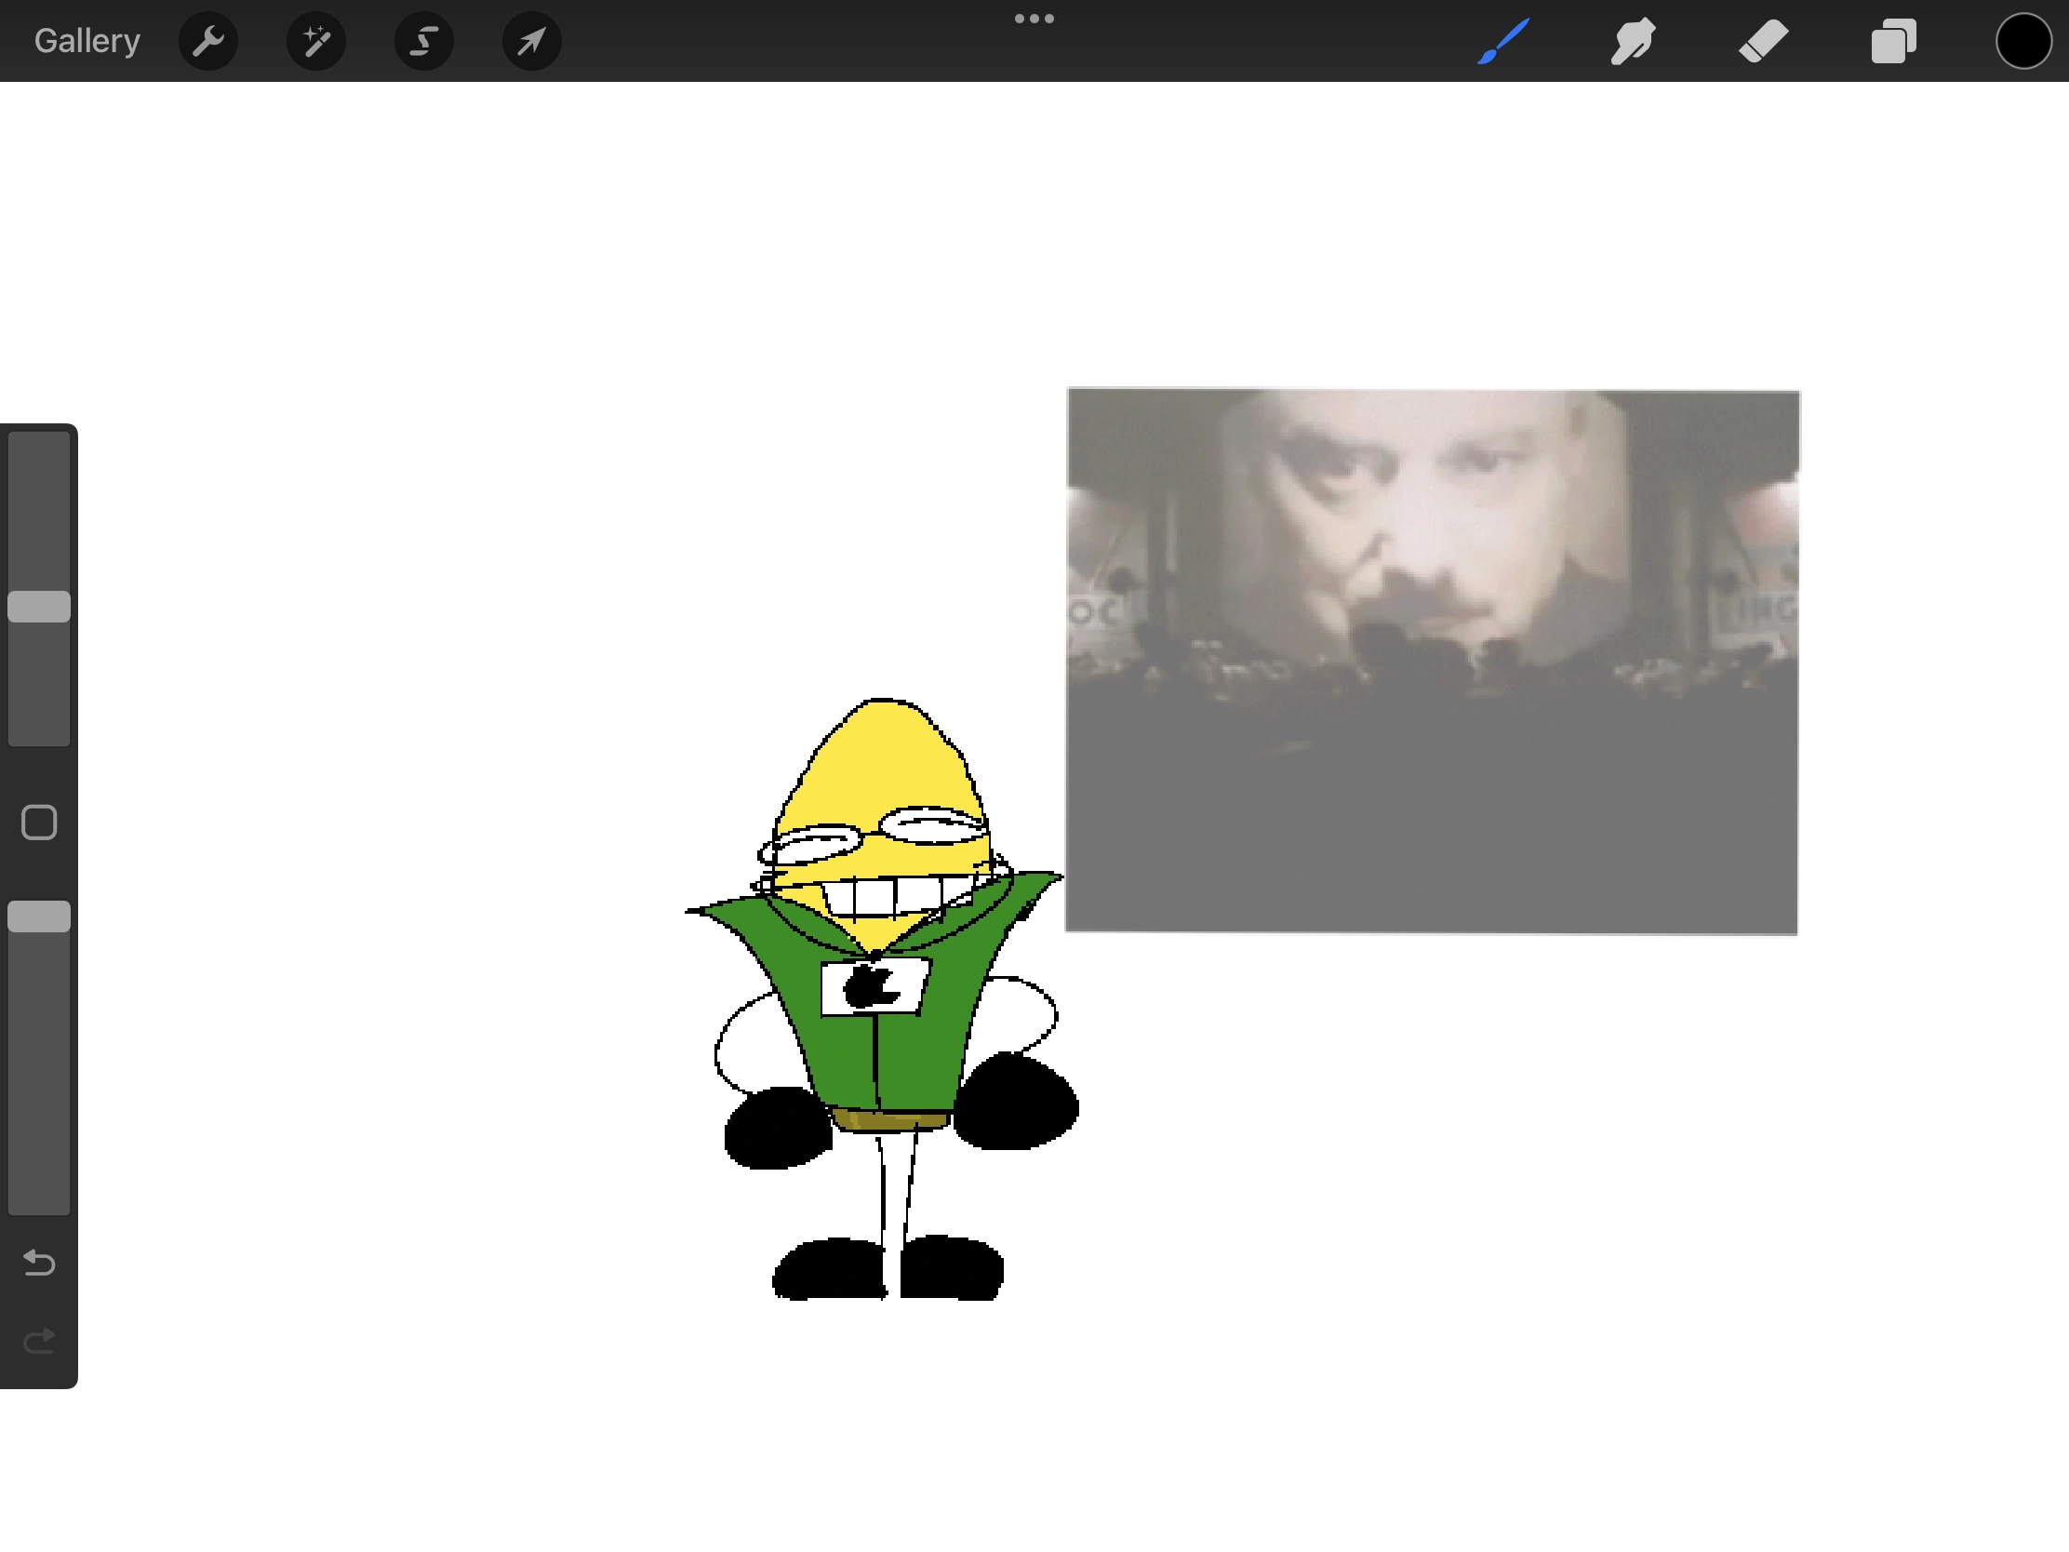
Task: Open the canvas options ellipsis menu
Action: click(x=1034, y=18)
